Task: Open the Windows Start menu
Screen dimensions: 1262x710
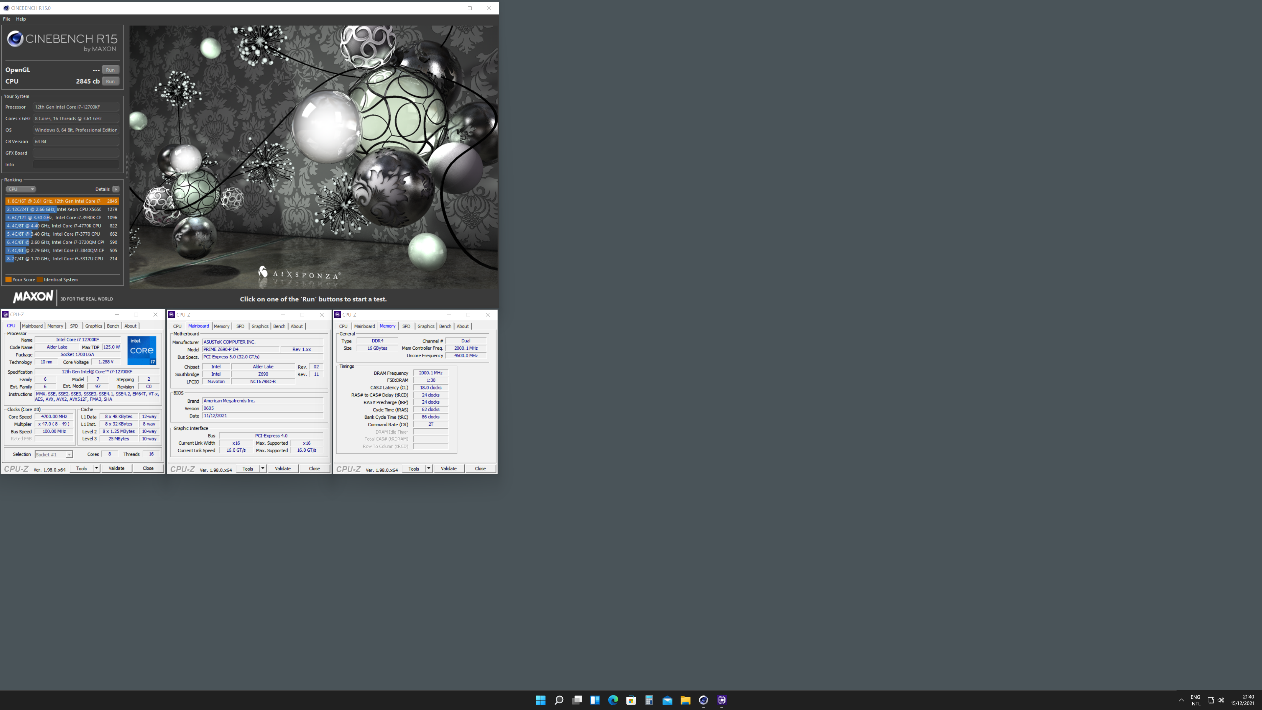Action: click(540, 700)
